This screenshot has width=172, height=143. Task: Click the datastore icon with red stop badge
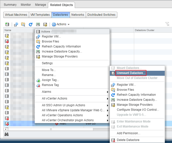click(x=7, y=118)
